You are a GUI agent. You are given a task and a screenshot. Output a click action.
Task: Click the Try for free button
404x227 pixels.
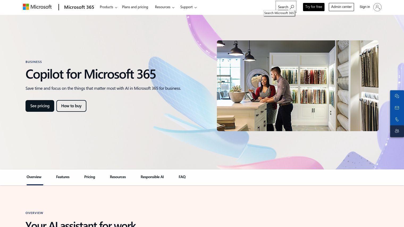(314, 7)
